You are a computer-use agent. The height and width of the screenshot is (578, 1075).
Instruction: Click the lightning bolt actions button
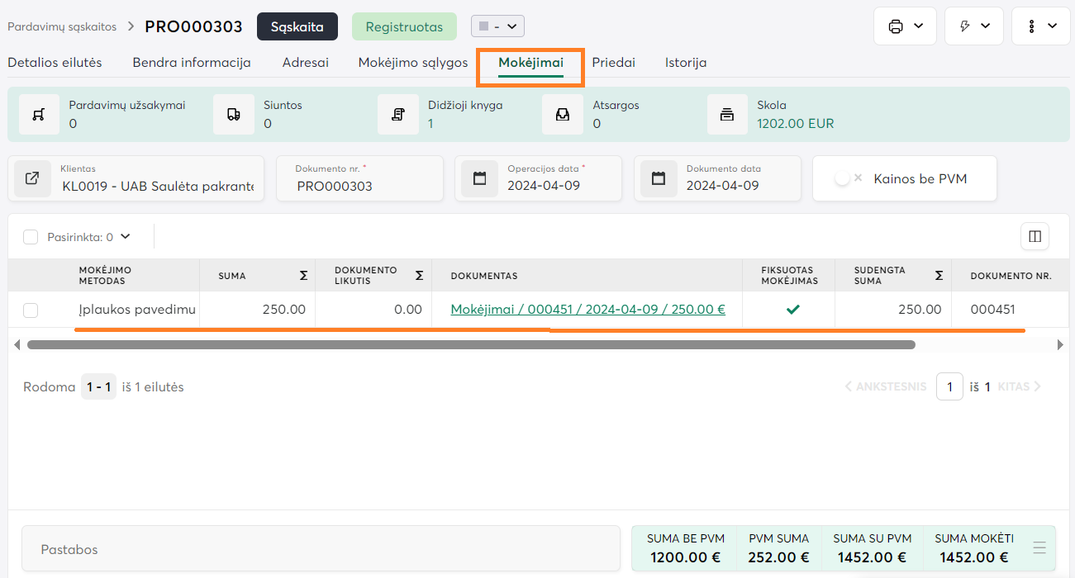[973, 26]
